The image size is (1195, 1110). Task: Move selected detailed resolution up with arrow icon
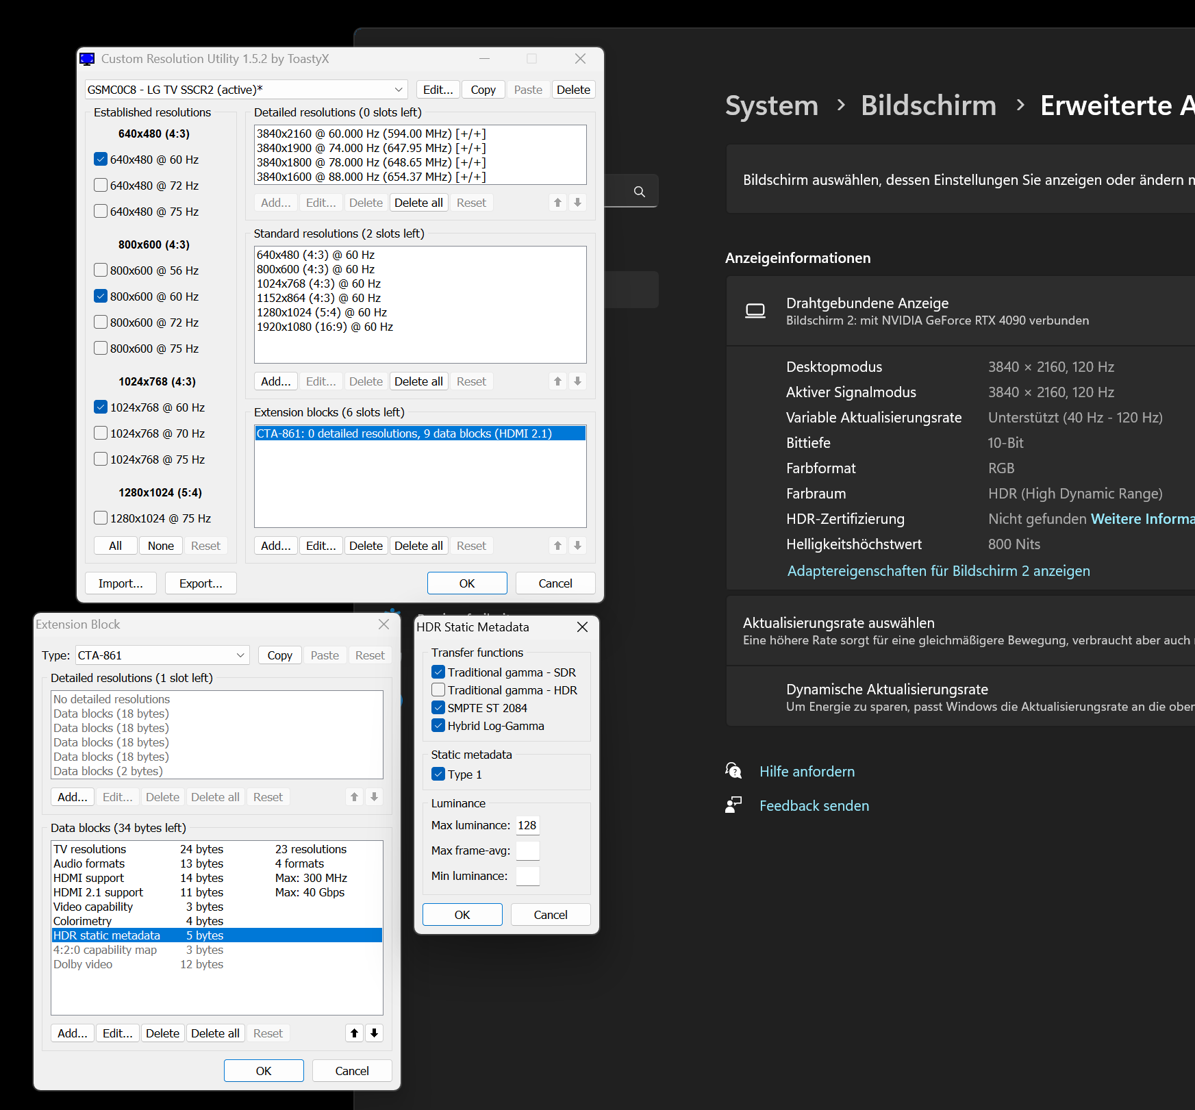coord(557,202)
